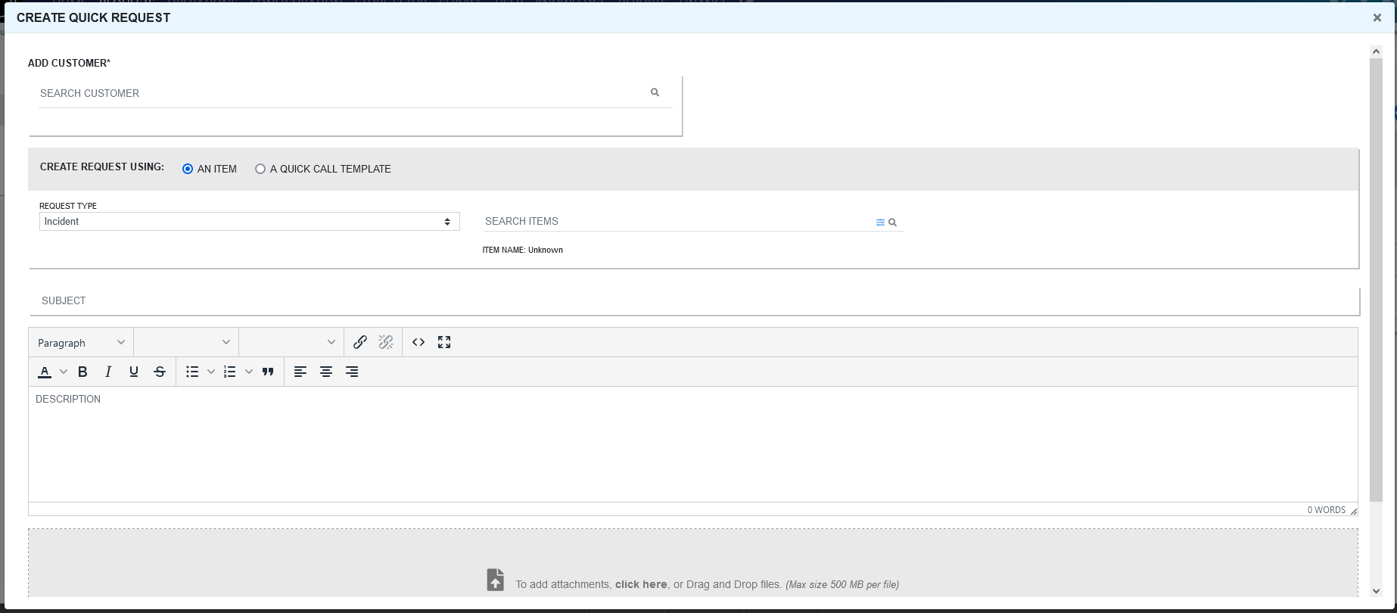Open the item filter list icon

880,222
